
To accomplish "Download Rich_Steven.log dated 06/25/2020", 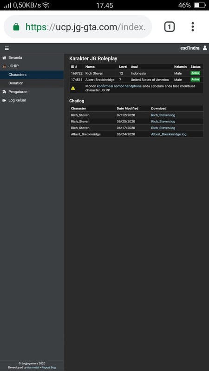I will click(x=163, y=122).
